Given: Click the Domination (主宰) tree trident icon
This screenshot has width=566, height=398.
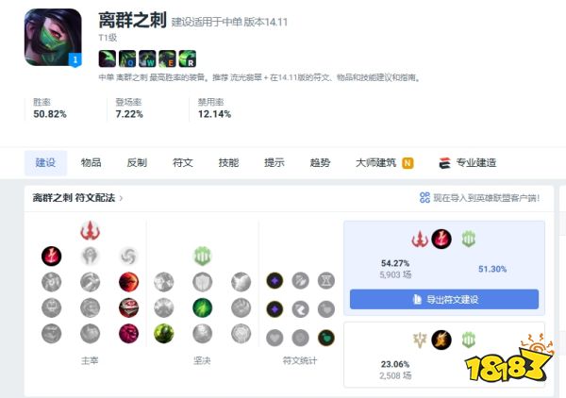Looking at the screenshot, I should [90, 231].
